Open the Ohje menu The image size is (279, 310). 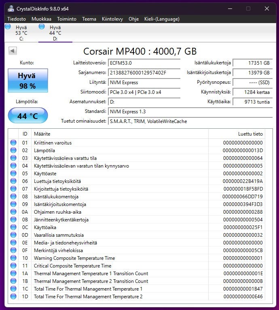click(x=134, y=19)
